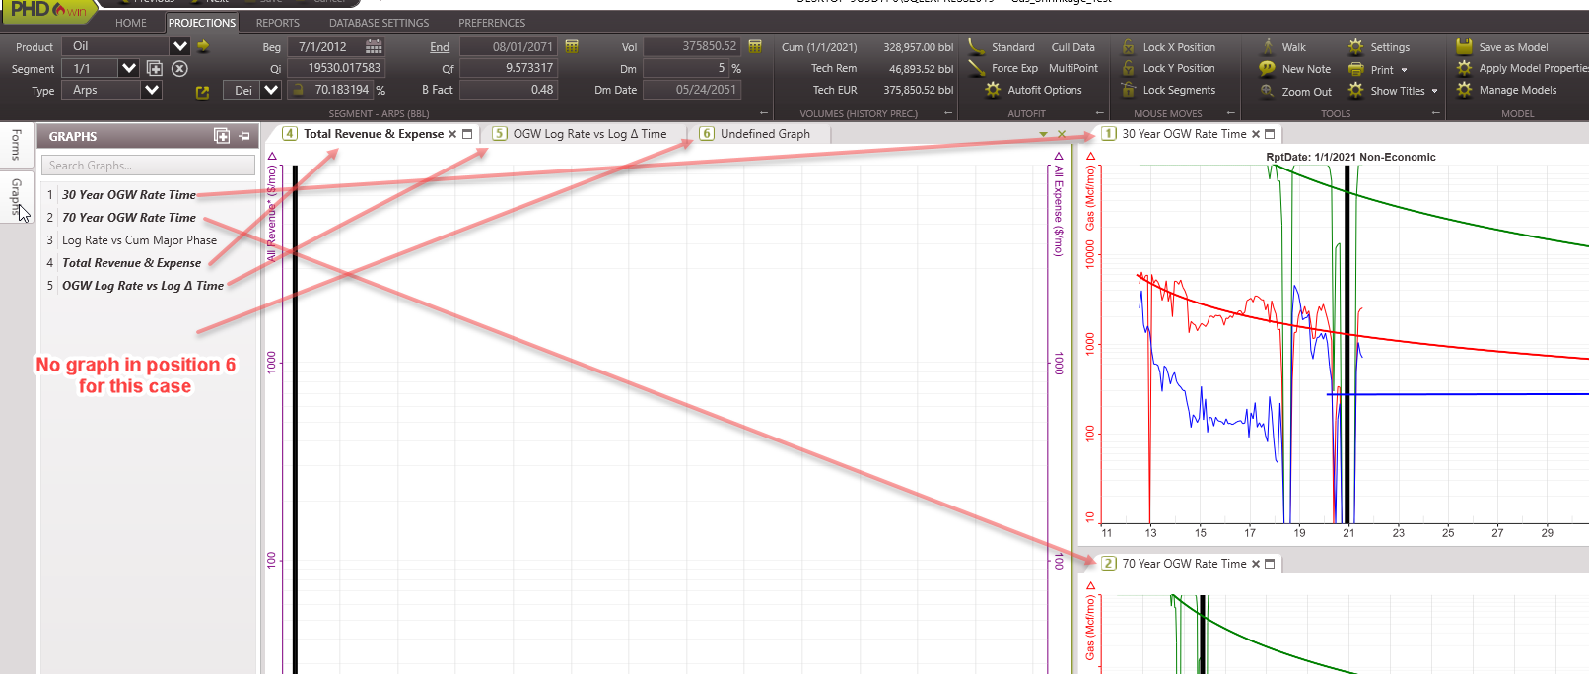Click the calculator icon next to Vol
This screenshot has height=674, width=1589.
[755, 46]
